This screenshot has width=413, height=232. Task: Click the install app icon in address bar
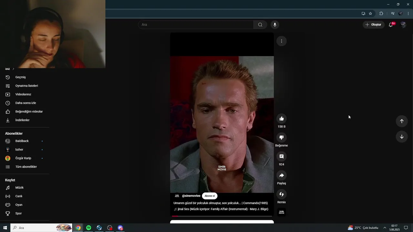pyautogui.click(x=363, y=14)
